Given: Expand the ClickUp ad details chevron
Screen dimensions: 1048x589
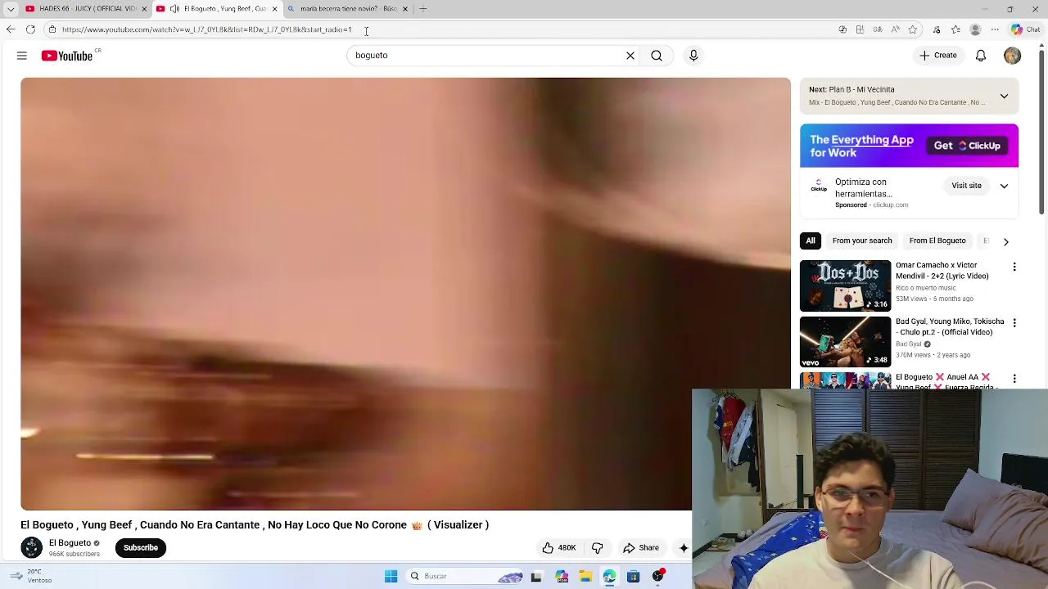Looking at the screenshot, I should point(1004,186).
